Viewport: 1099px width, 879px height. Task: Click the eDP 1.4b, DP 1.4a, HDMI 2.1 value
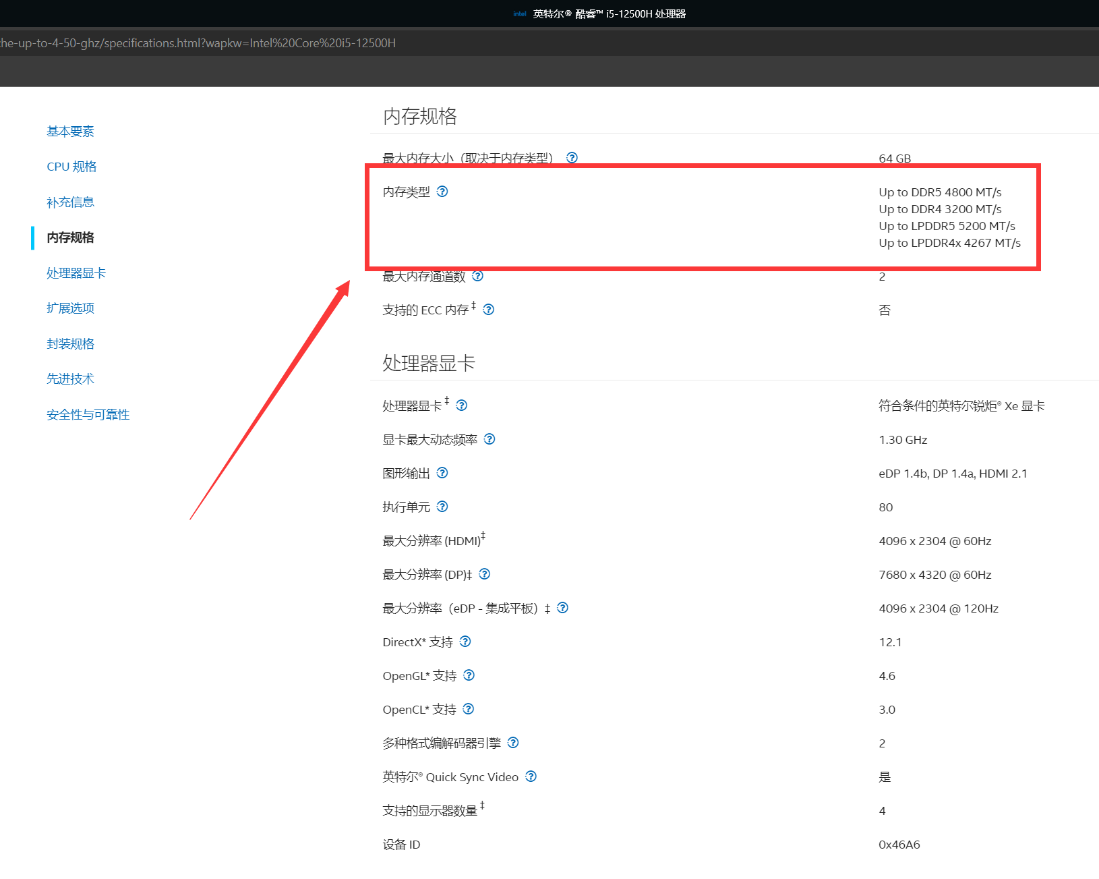(953, 474)
